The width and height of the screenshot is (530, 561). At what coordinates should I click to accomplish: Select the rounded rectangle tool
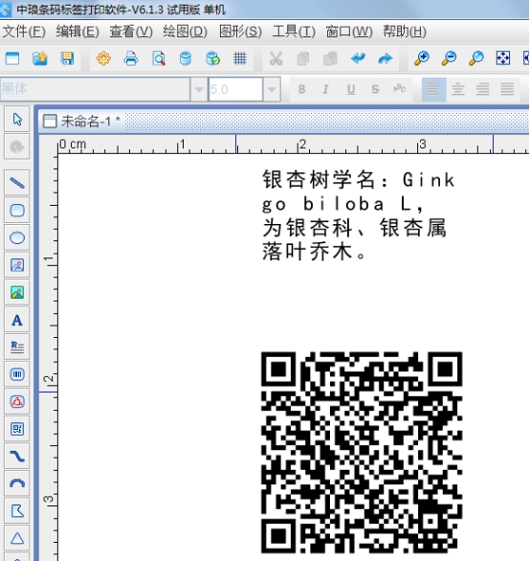coord(17,211)
